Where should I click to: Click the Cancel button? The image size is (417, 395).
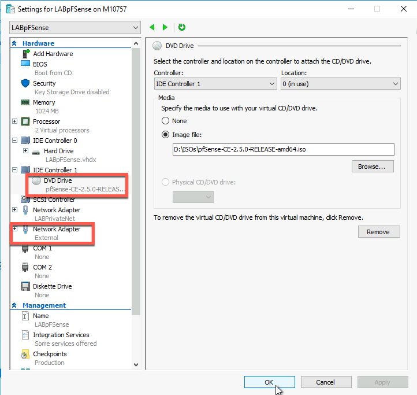pos(326,382)
